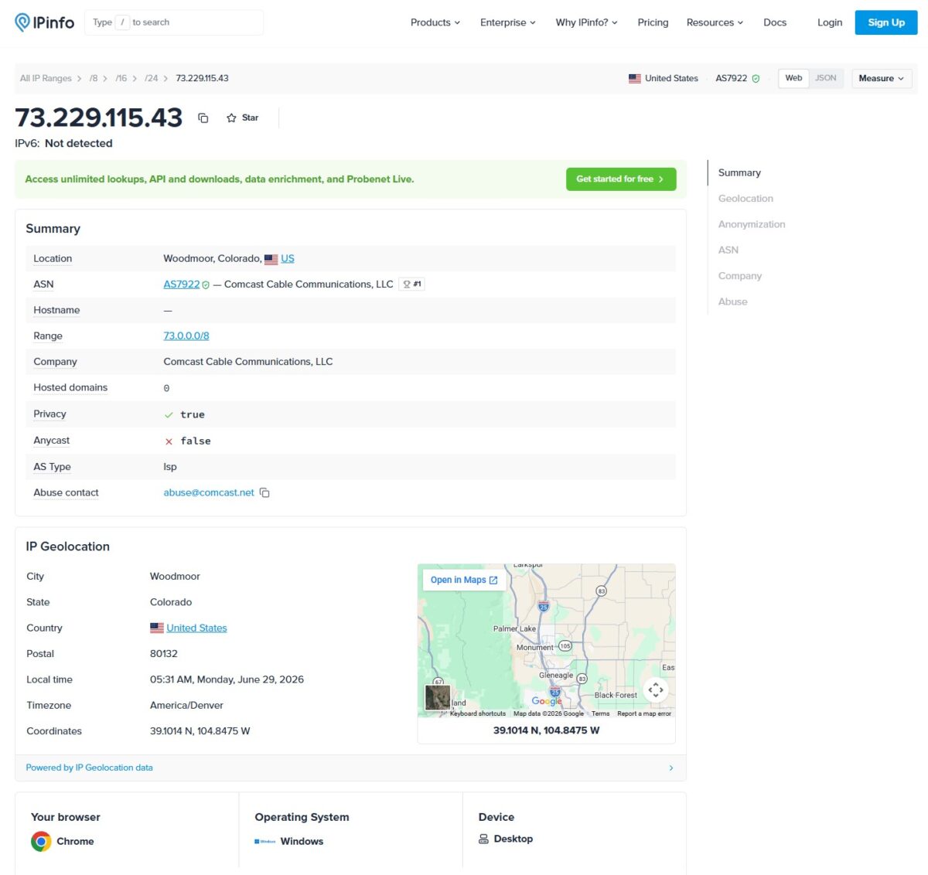Image resolution: width=928 pixels, height=875 pixels.
Task: Open United States link in Geolocation
Action: coord(196,628)
